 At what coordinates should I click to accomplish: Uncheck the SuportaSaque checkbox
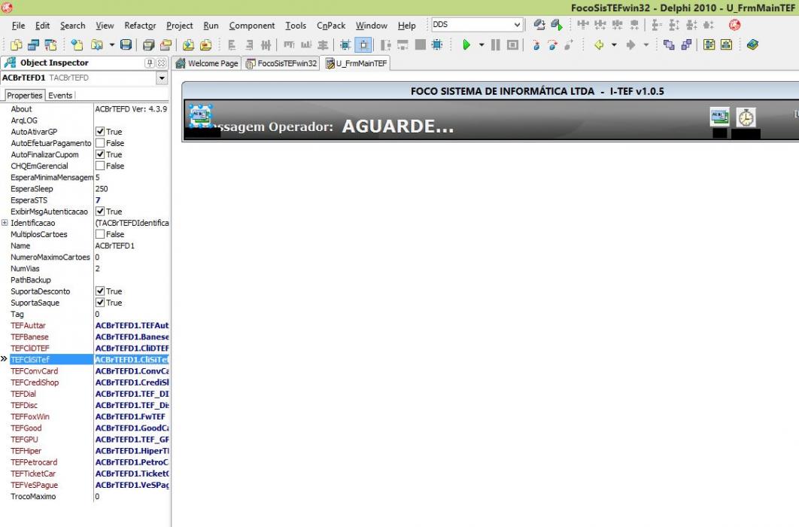[x=100, y=303]
